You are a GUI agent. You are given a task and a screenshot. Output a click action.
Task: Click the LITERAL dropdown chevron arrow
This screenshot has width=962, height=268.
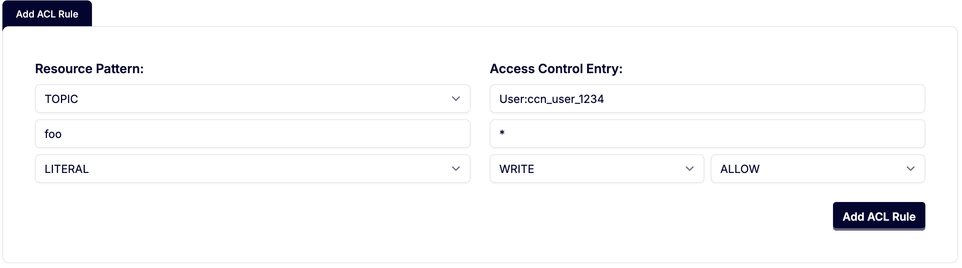[x=456, y=169]
